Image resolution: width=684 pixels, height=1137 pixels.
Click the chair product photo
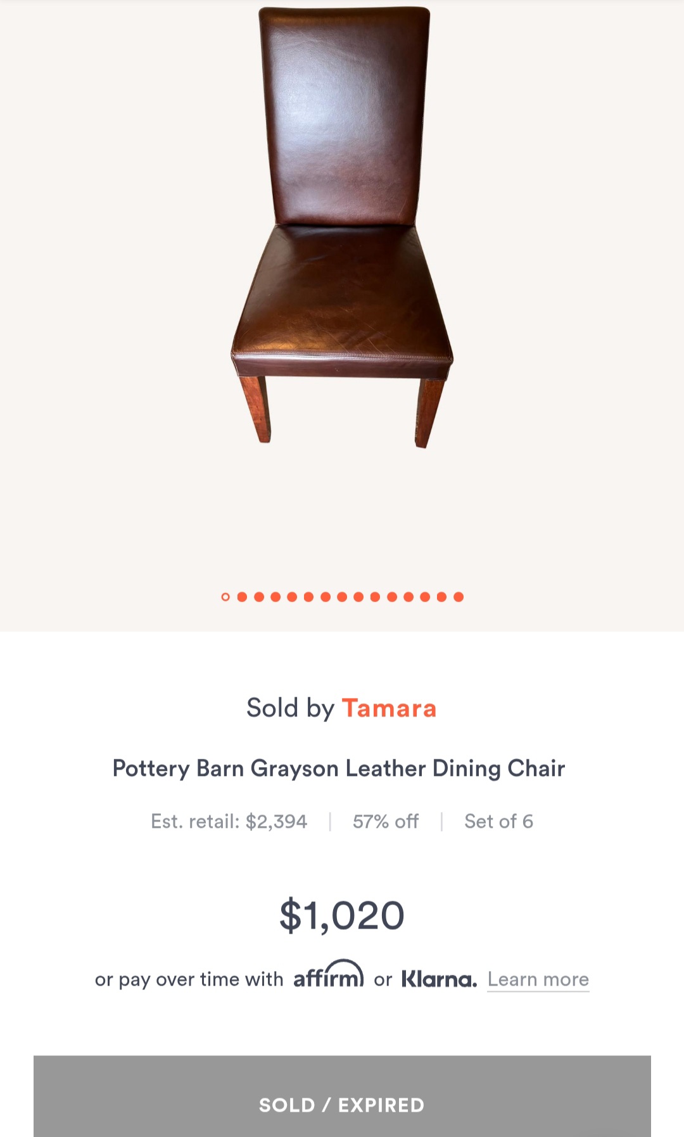click(342, 228)
